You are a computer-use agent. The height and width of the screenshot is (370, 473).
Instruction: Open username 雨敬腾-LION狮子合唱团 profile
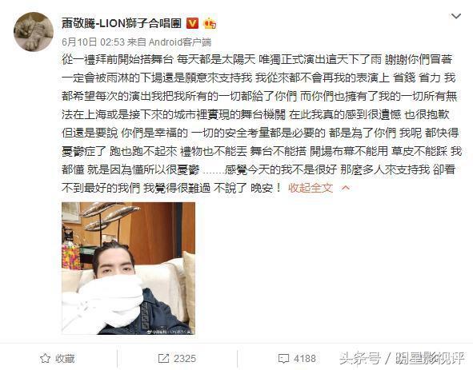click(x=122, y=23)
